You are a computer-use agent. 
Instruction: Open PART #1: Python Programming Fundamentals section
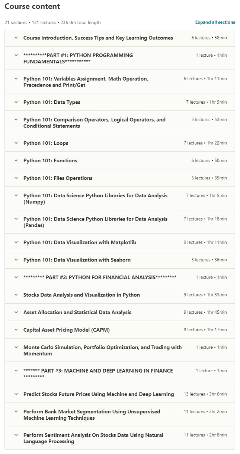[78, 58]
